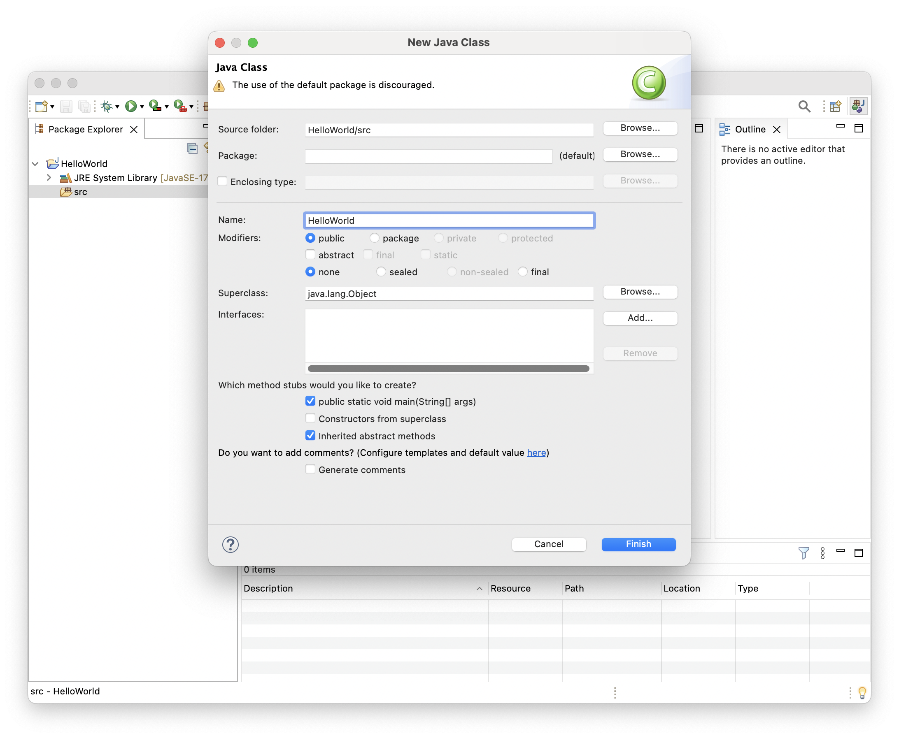Viewport: 899px width, 738px height.
Task: Click the Debug bug icon in toolbar
Action: pyautogui.click(x=106, y=106)
